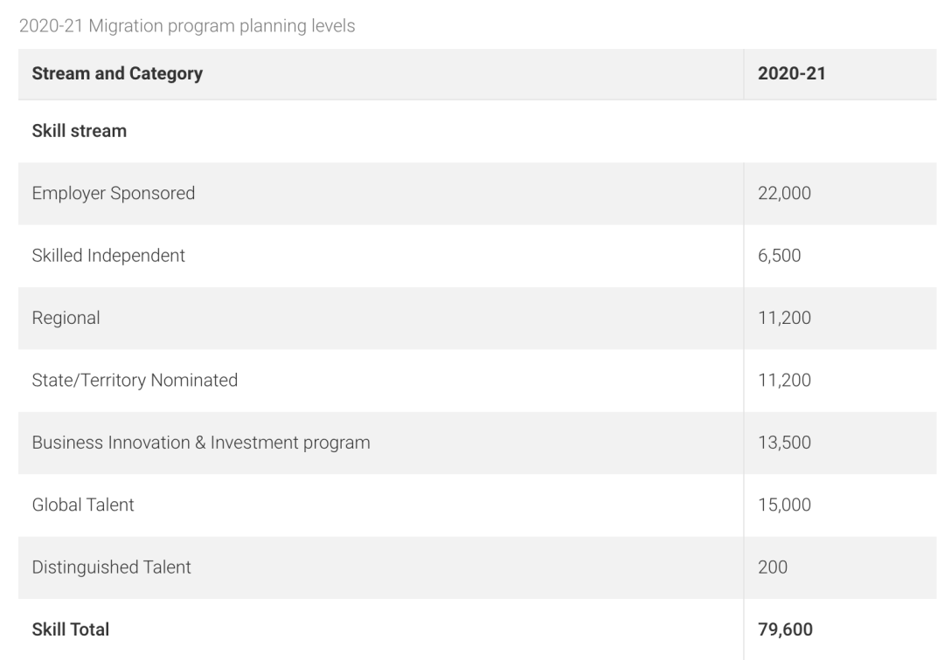Click the 11,200 value in the State/Territory Nominated row
This screenshot has height=660, width=944.
coord(784,380)
